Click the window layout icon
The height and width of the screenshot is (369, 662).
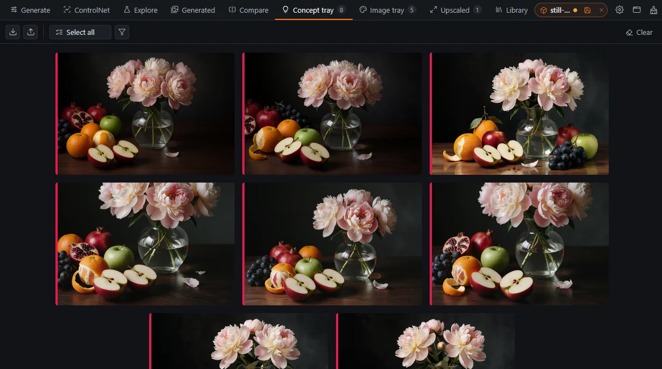coord(636,10)
